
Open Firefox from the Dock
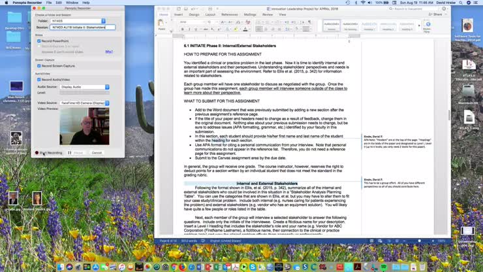tap(183, 267)
